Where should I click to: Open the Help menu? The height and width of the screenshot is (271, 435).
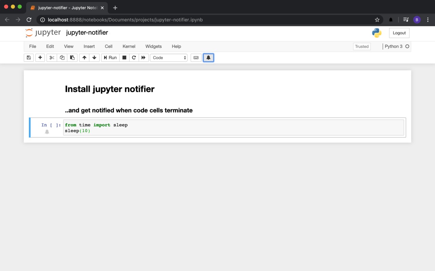point(176,46)
